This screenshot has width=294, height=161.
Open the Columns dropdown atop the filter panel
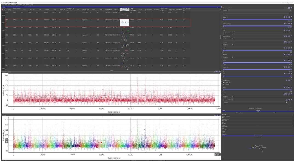click(x=259, y=10)
